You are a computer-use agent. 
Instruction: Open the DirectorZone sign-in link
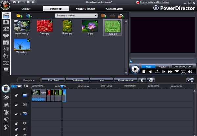pos(154,2)
